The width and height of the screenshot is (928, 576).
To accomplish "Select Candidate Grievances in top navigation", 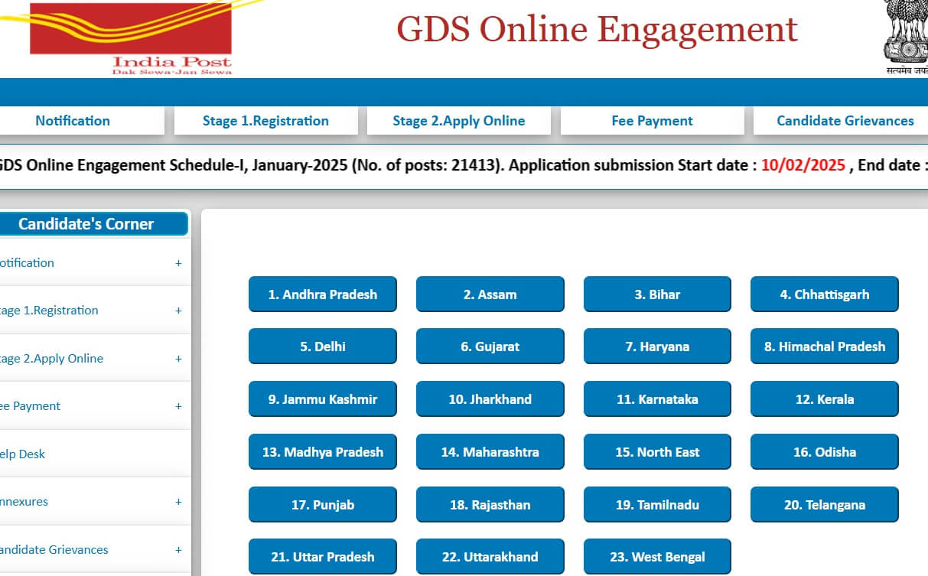I will point(845,120).
